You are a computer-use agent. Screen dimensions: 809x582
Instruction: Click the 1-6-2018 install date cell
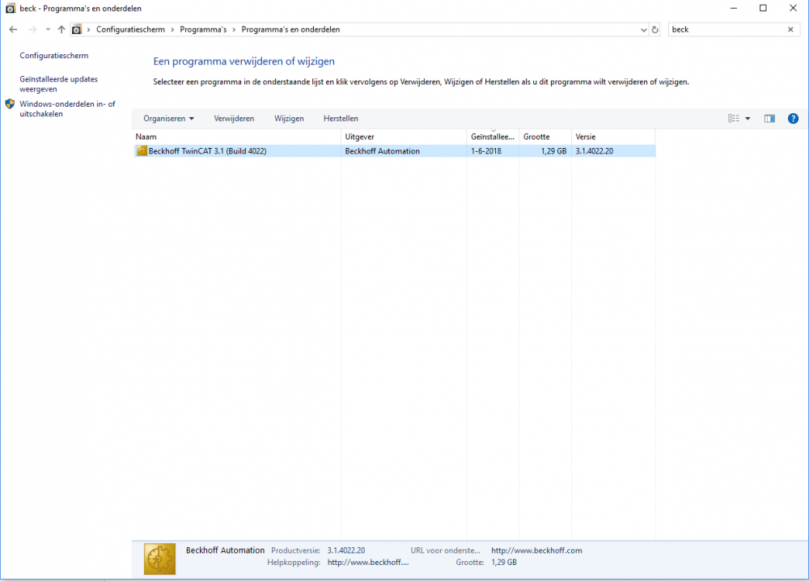486,151
